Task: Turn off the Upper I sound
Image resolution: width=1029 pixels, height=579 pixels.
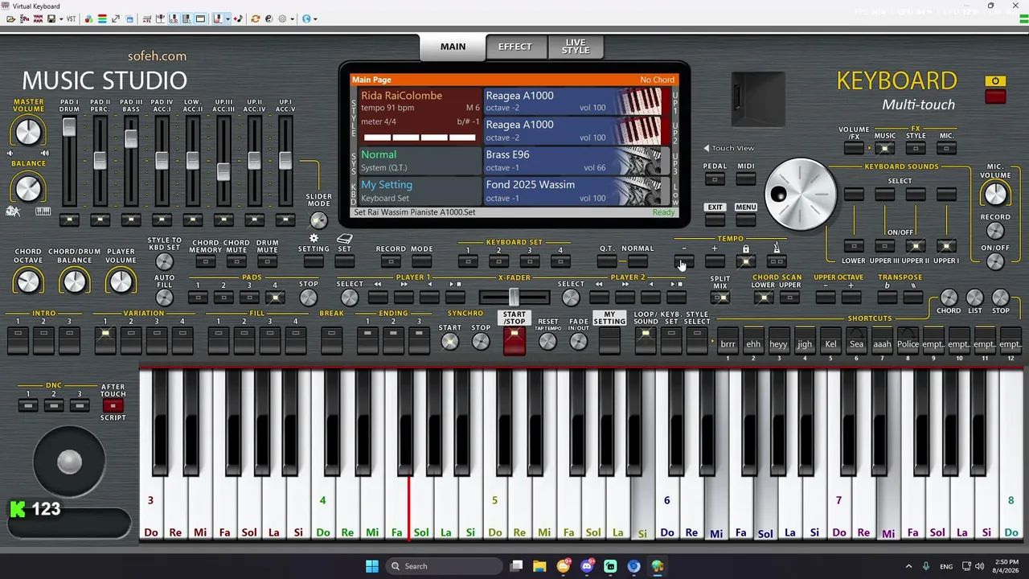Action: tap(946, 246)
